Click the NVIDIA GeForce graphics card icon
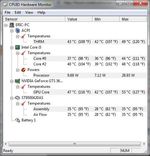This screenshot has width=150, height=156. [17, 81]
